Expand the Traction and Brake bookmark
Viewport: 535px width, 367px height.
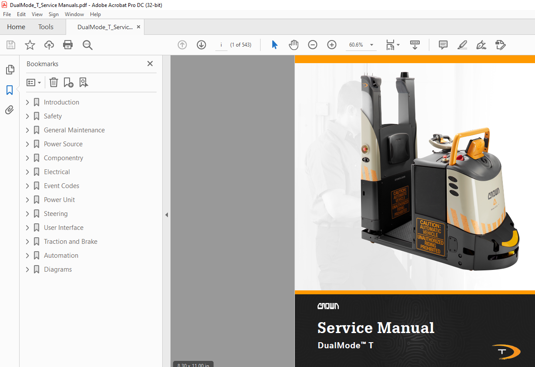[27, 242]
